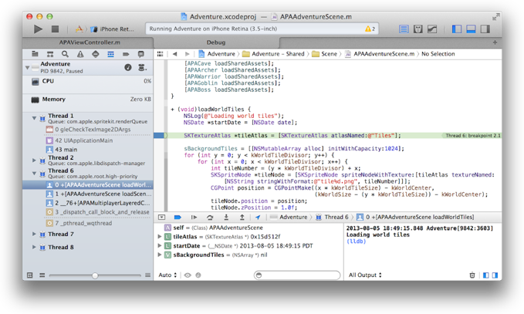Open the Test navigator
Viewport: 524px width, 314px height.
(96, 54)
